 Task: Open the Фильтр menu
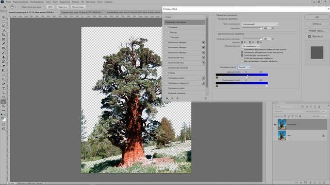click(x=76, y=2)
